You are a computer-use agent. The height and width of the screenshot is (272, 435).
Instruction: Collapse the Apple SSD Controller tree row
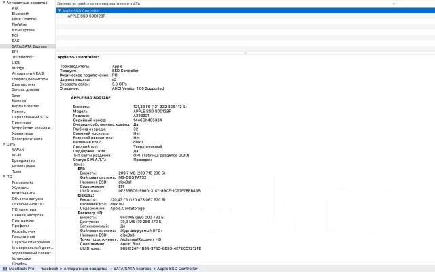(59, 11)
